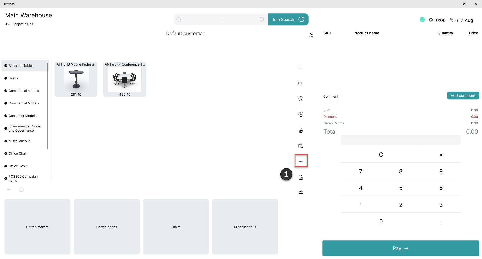This screenshot has width=482, height=259.
Task: Select the ATHENS Mobile Pedestal product
Action: [x=76, y=79]
